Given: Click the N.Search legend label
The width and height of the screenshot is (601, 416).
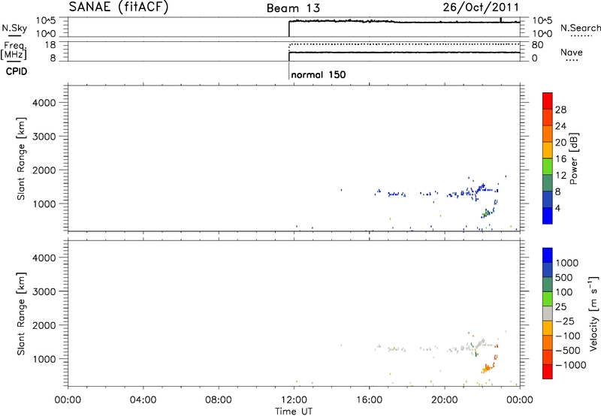Looking at the screenshot, I should coord(580,28).
